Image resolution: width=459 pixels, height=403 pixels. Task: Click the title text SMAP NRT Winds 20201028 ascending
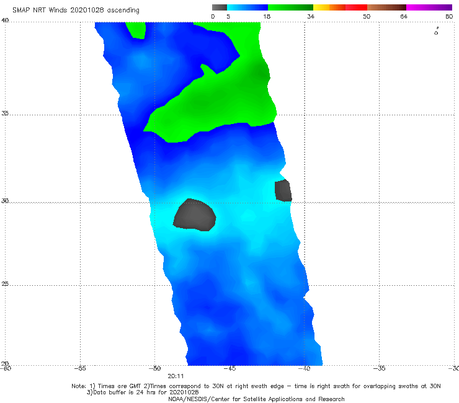click(x=76, y=11)
